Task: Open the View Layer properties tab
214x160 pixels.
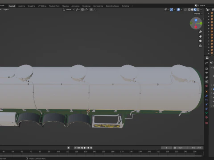Action: pos(206,77)
